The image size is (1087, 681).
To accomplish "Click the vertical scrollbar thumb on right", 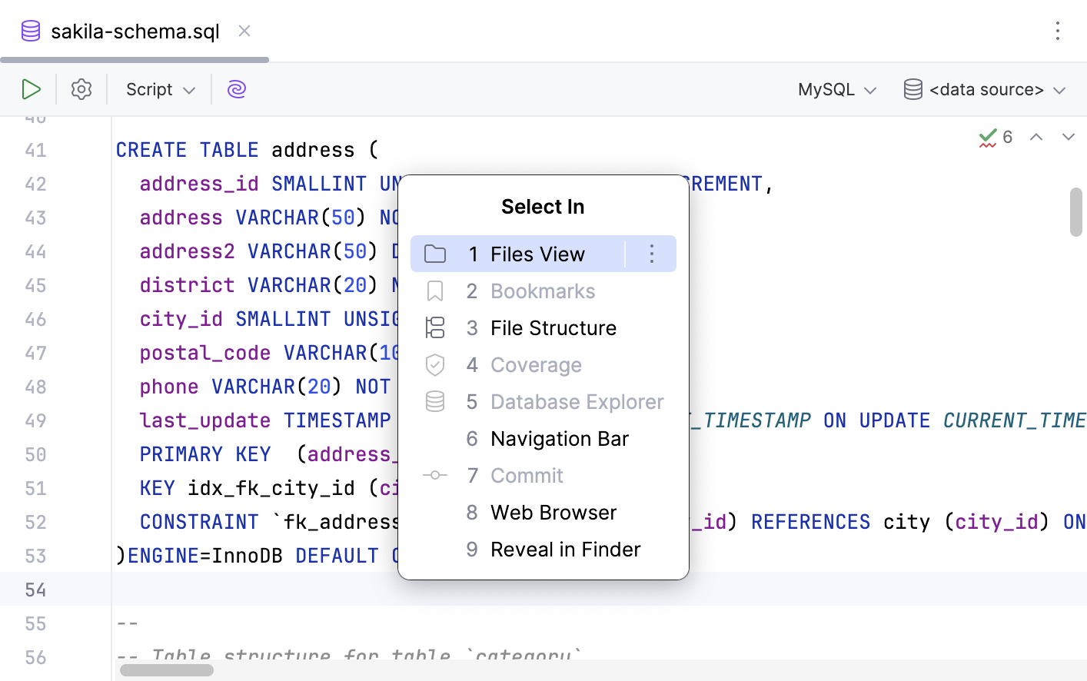I will click(1075, 212).
